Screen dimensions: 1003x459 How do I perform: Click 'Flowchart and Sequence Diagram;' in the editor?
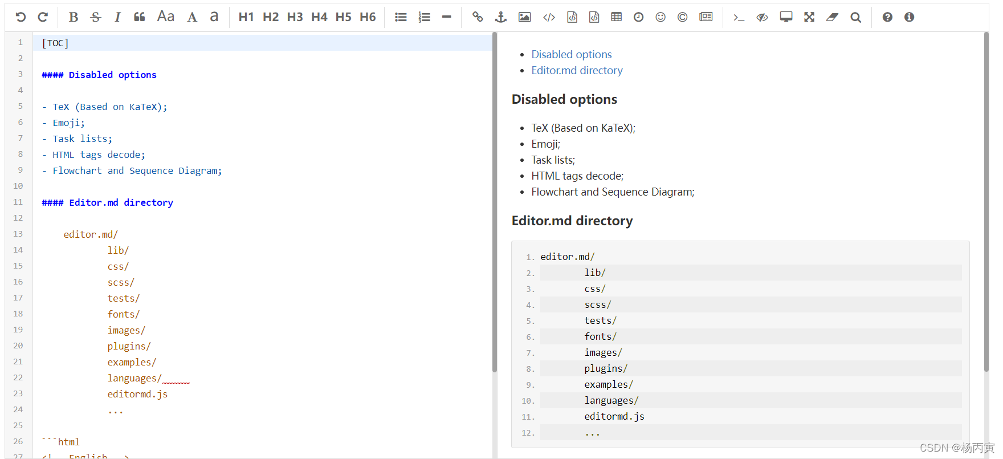137,170
